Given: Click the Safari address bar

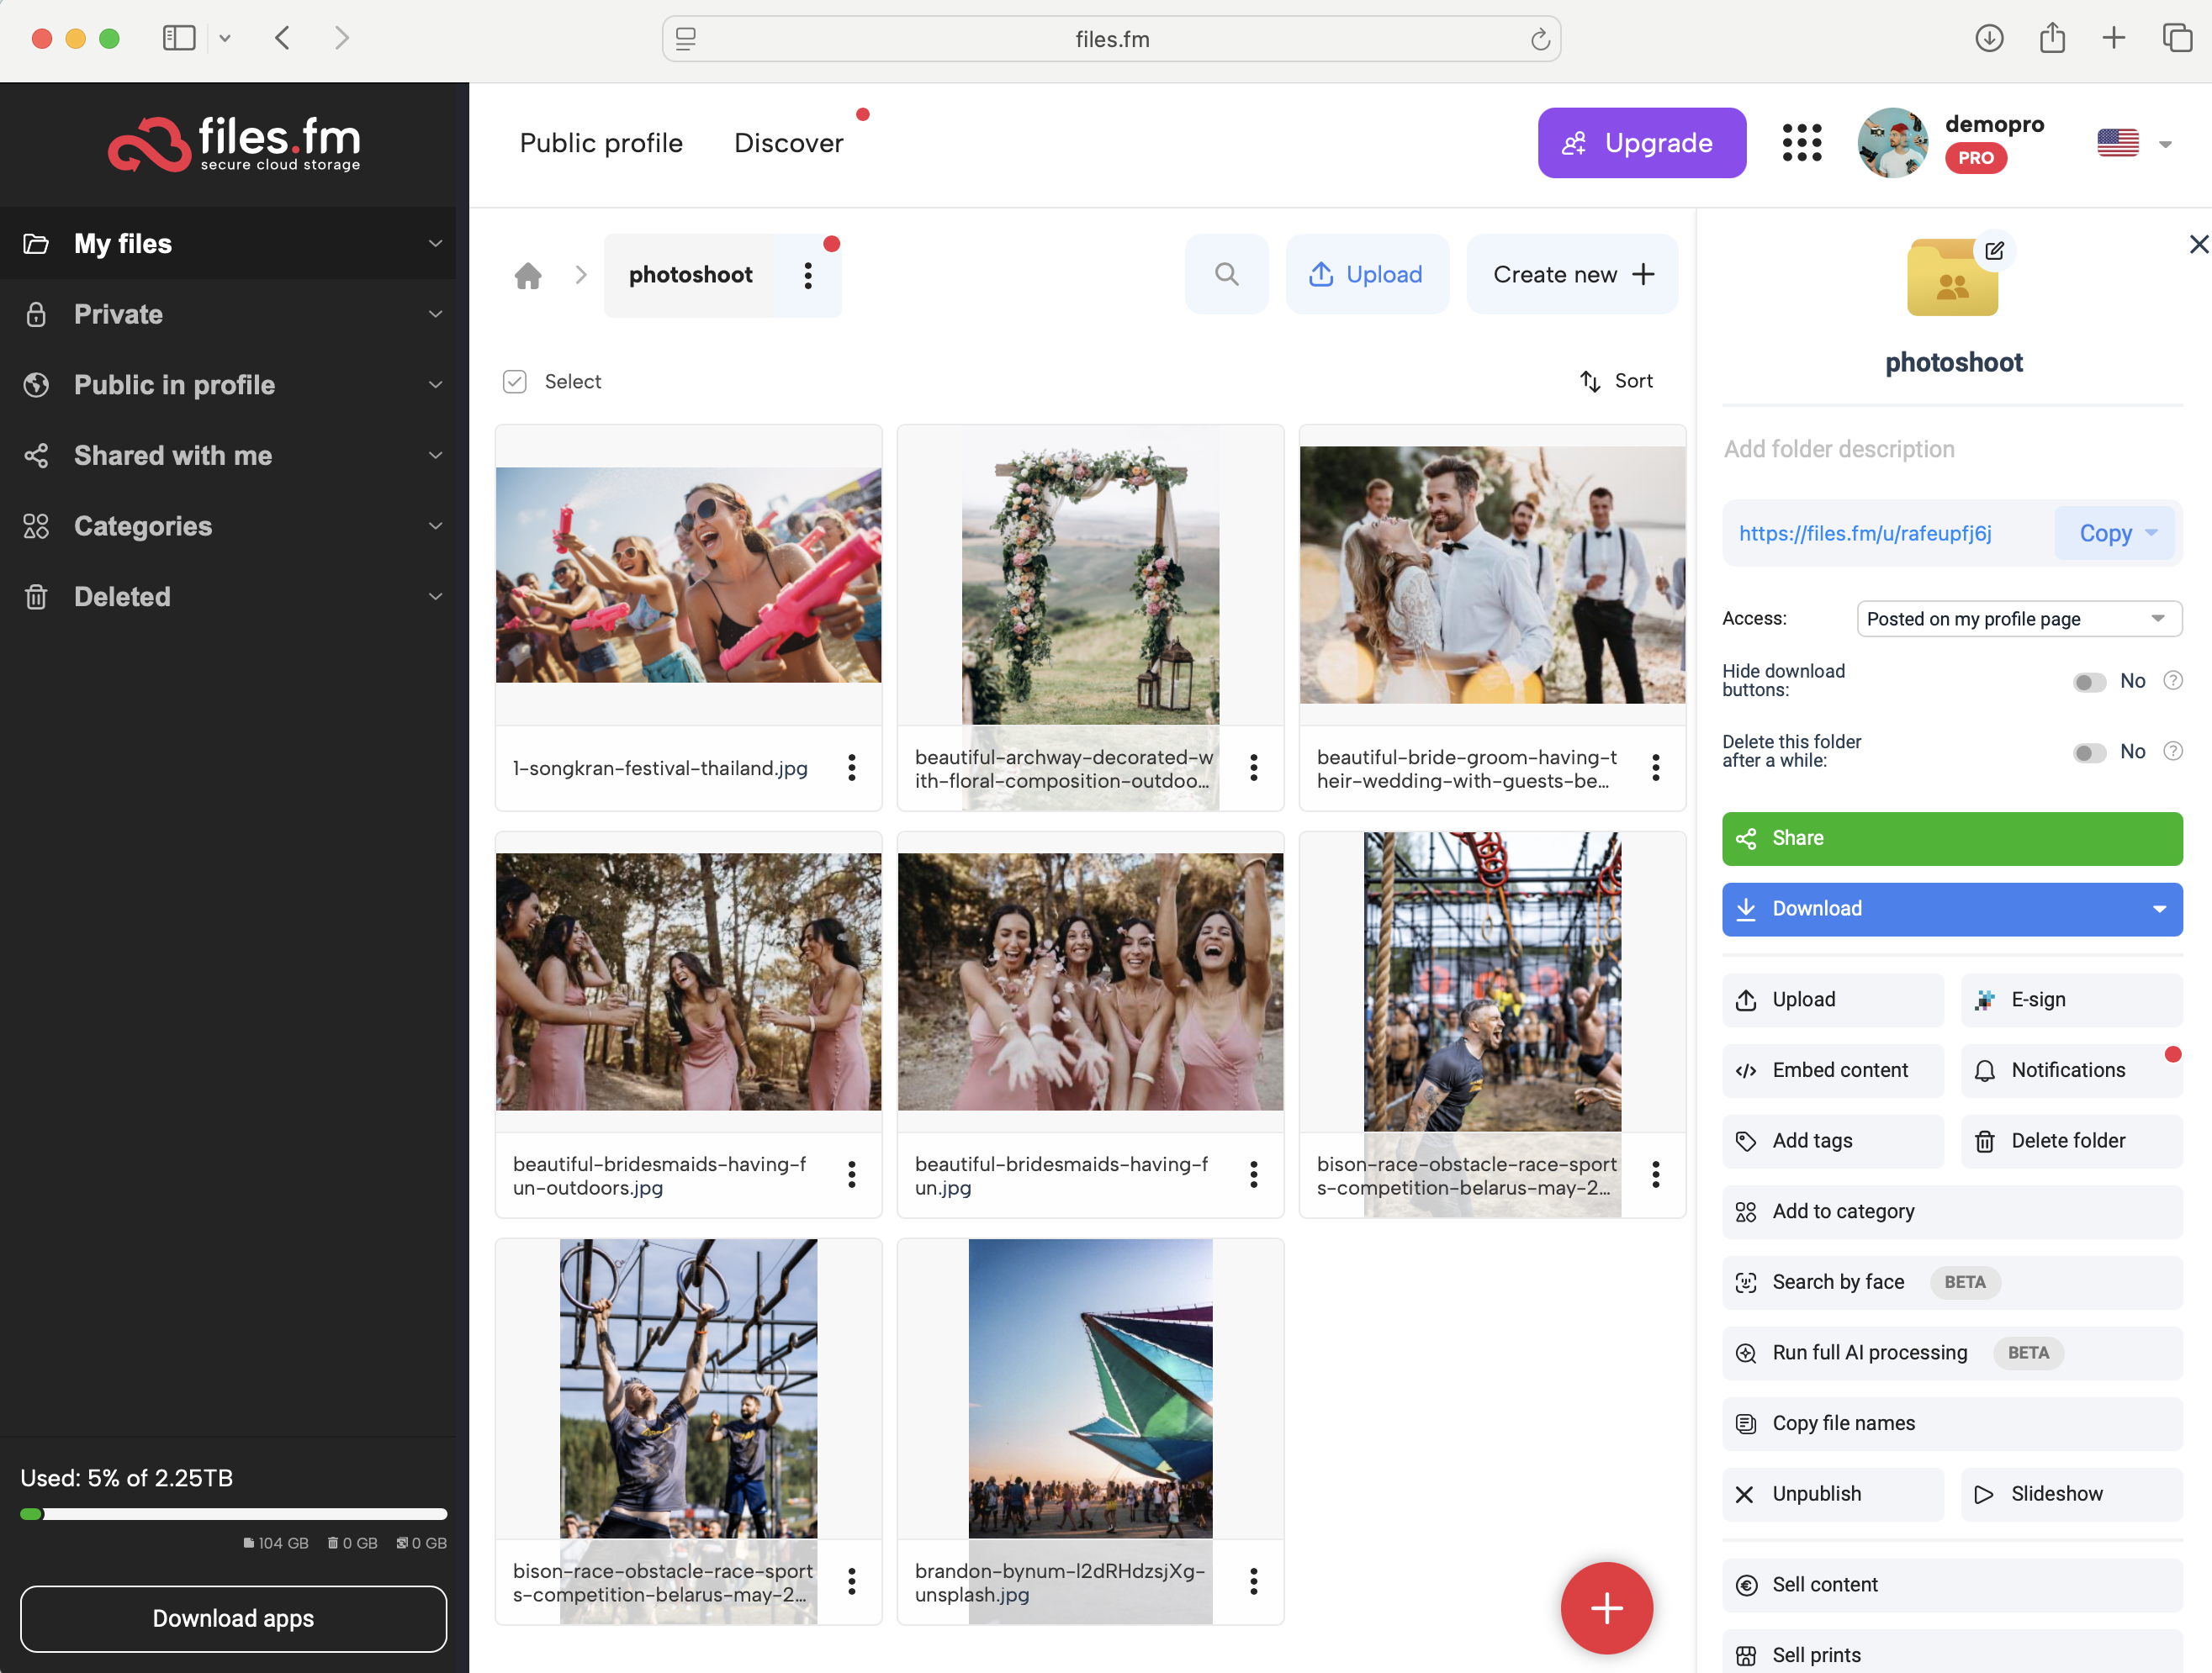Looking at the screenshot, I should click(1111, 39).
